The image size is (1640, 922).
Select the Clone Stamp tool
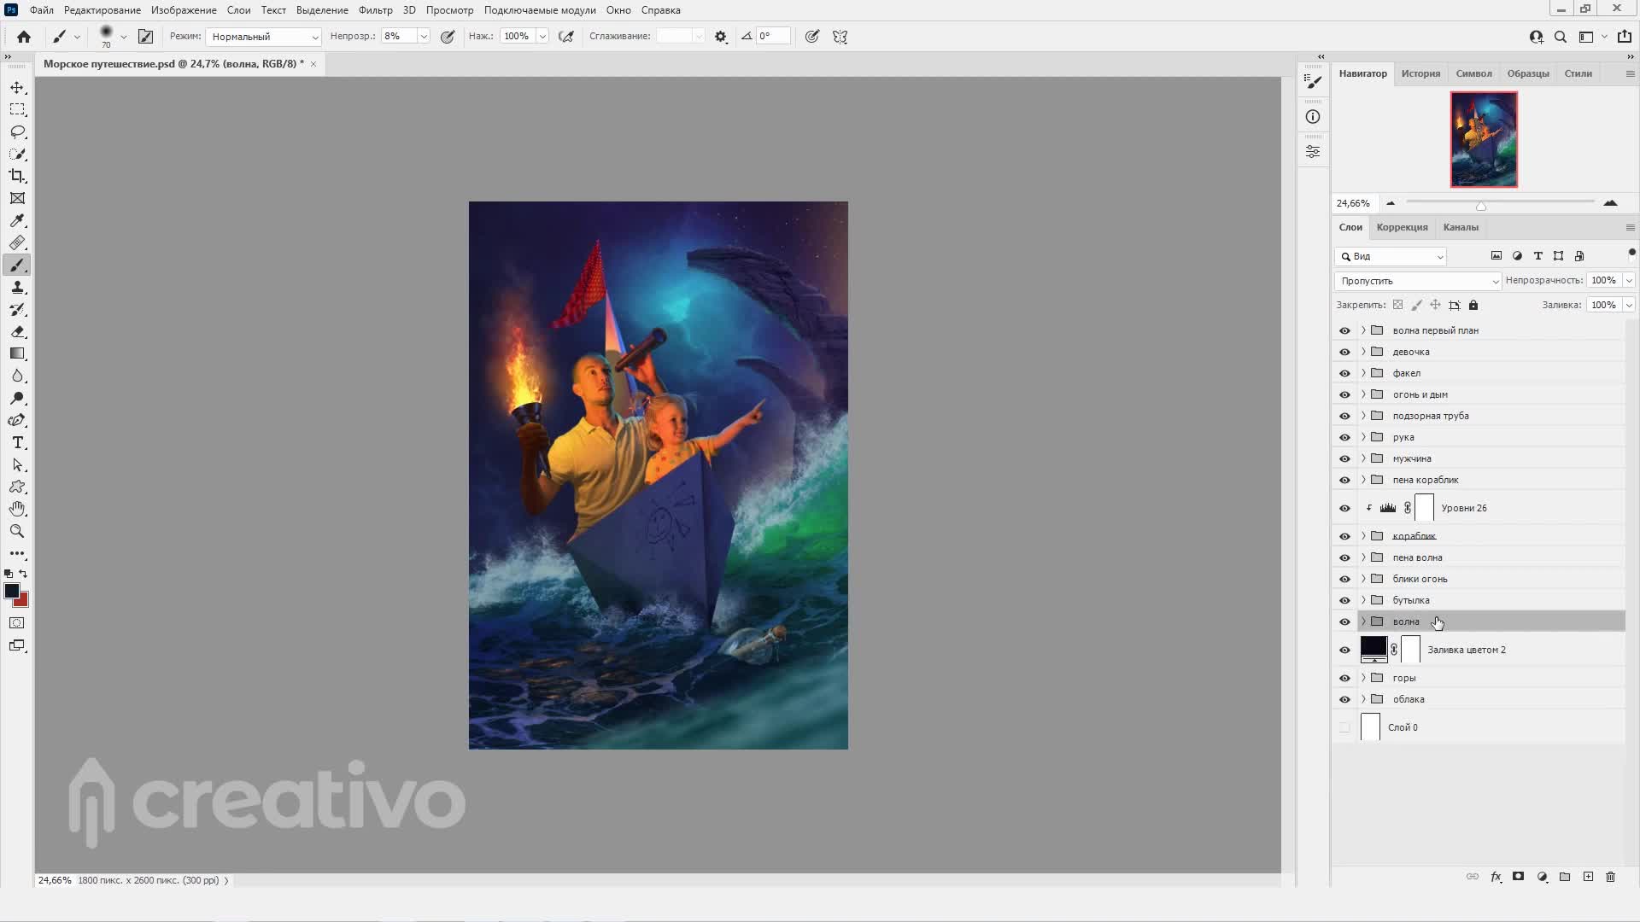[x=17, y=288]
